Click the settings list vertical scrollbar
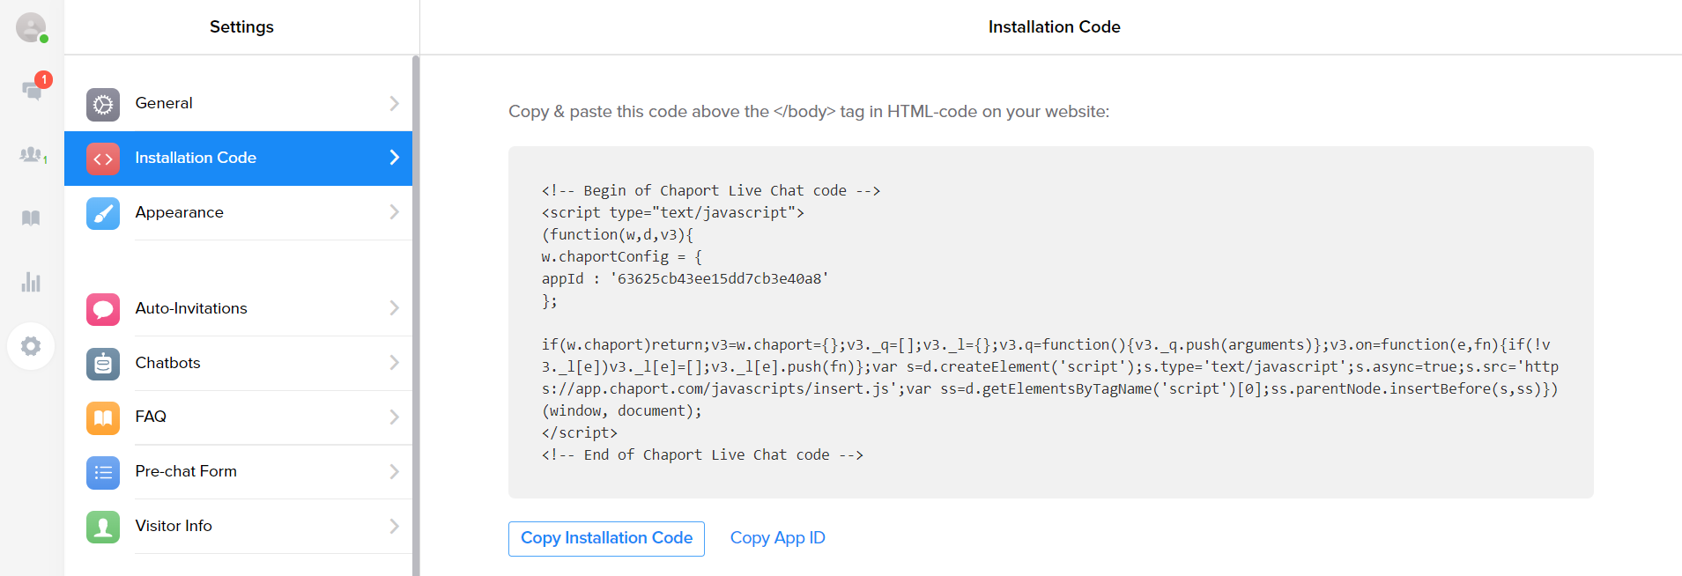The image size is (1682, 576). [x=416, y=315]
